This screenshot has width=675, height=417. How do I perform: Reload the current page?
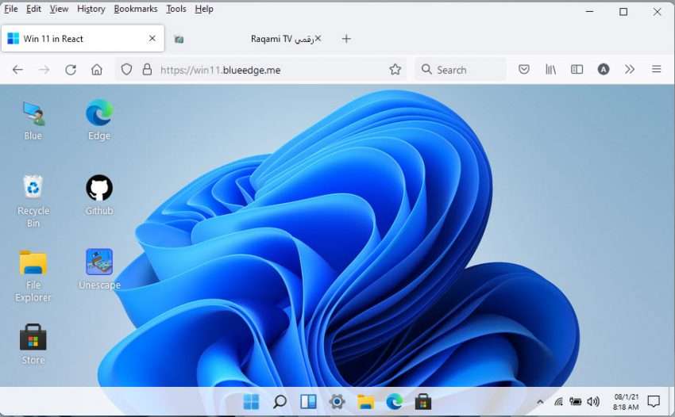click(71, 70)
